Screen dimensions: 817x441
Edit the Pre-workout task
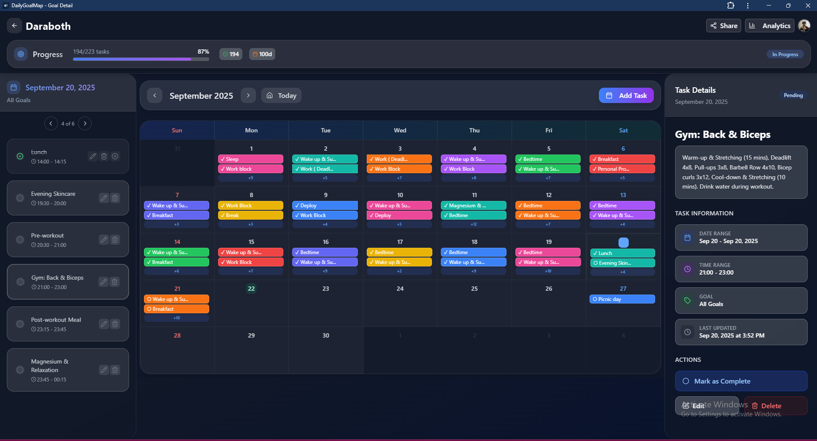coord(104,240)
